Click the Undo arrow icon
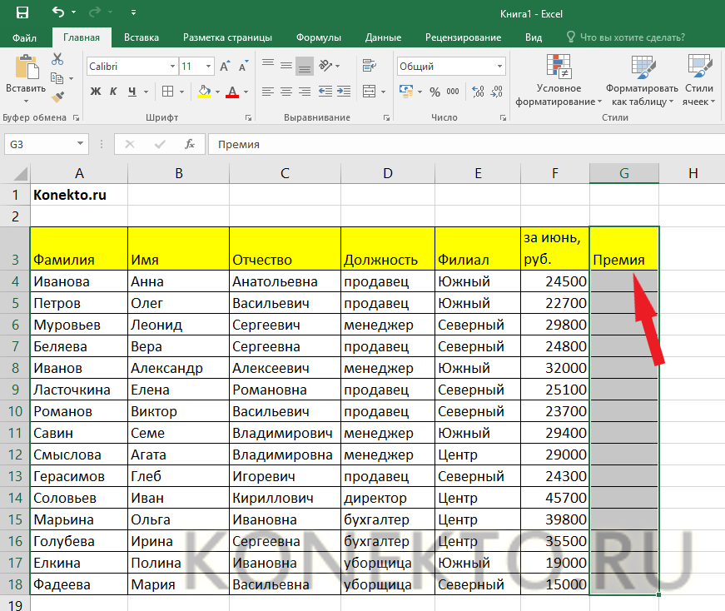 coord(57,12)
